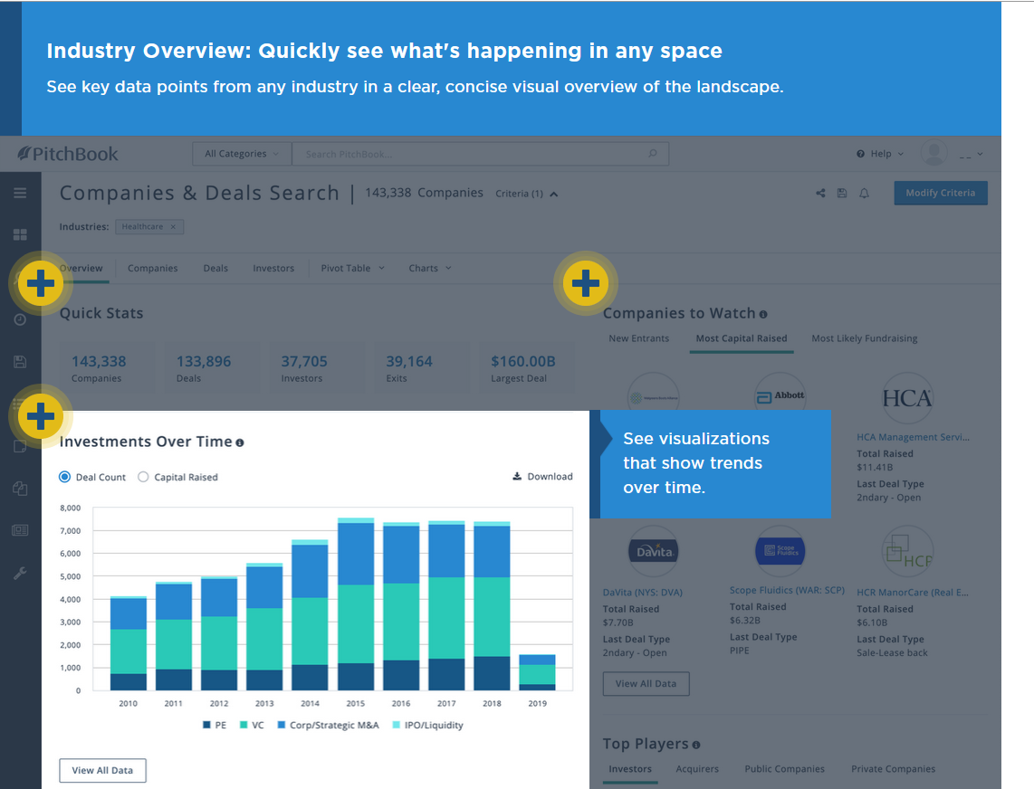Open the Scope Fluidics (WAR: SCP) link
The width and height of the screenshot is (1034, 789).
[787, 590]
